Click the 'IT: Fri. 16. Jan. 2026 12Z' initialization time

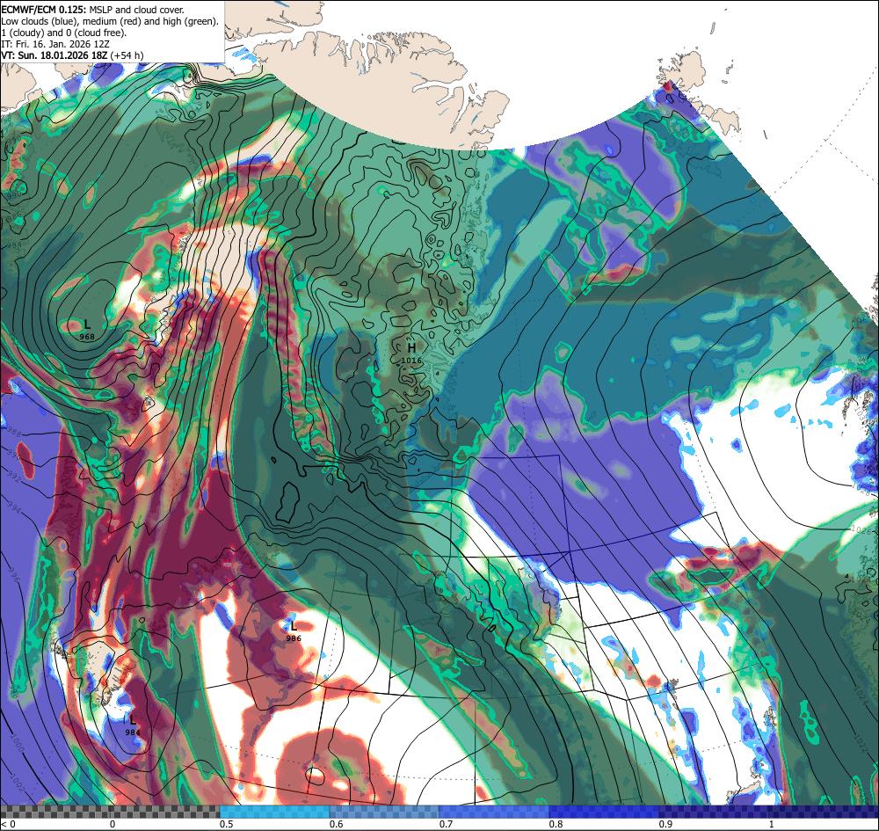pyautogui.click(x=56, y=44)
